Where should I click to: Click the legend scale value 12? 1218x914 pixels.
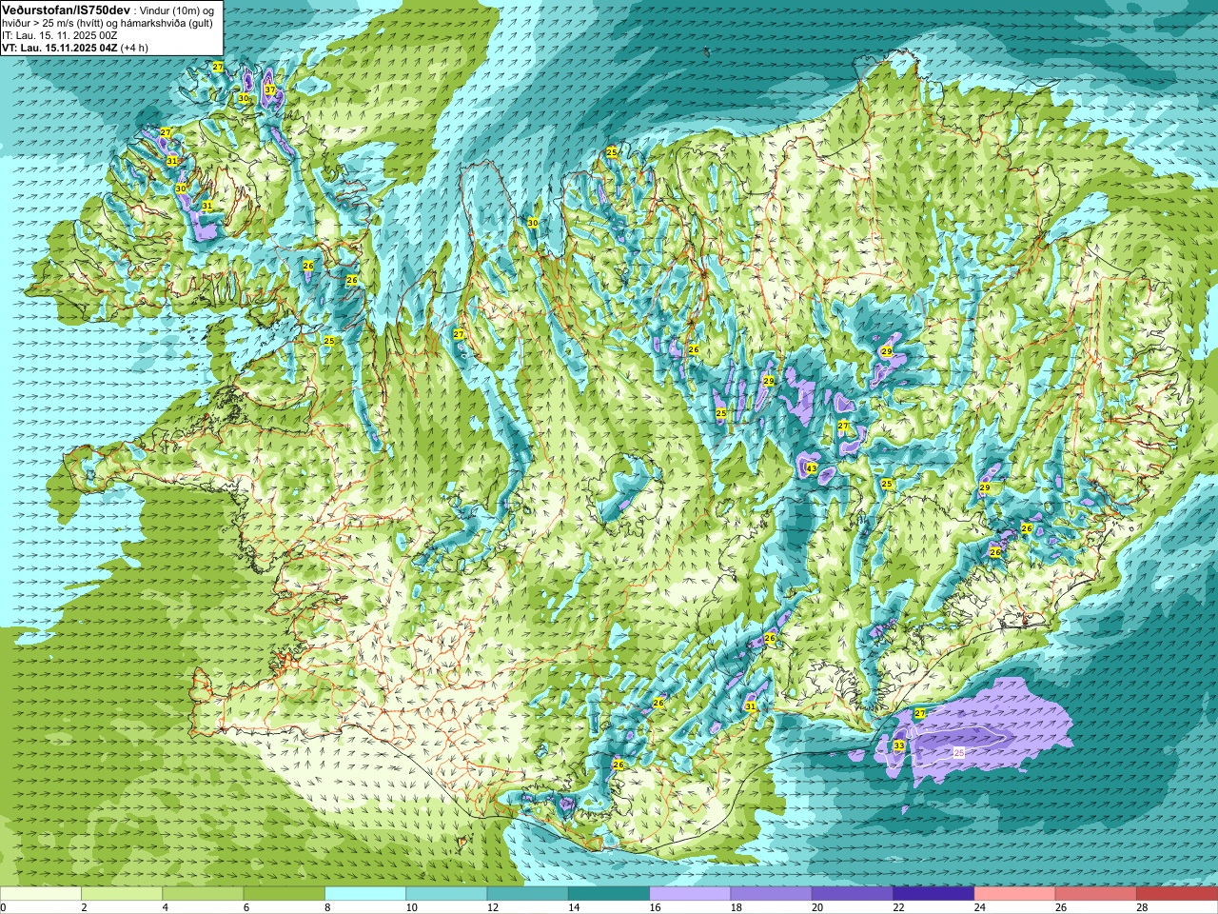point(492,907)
